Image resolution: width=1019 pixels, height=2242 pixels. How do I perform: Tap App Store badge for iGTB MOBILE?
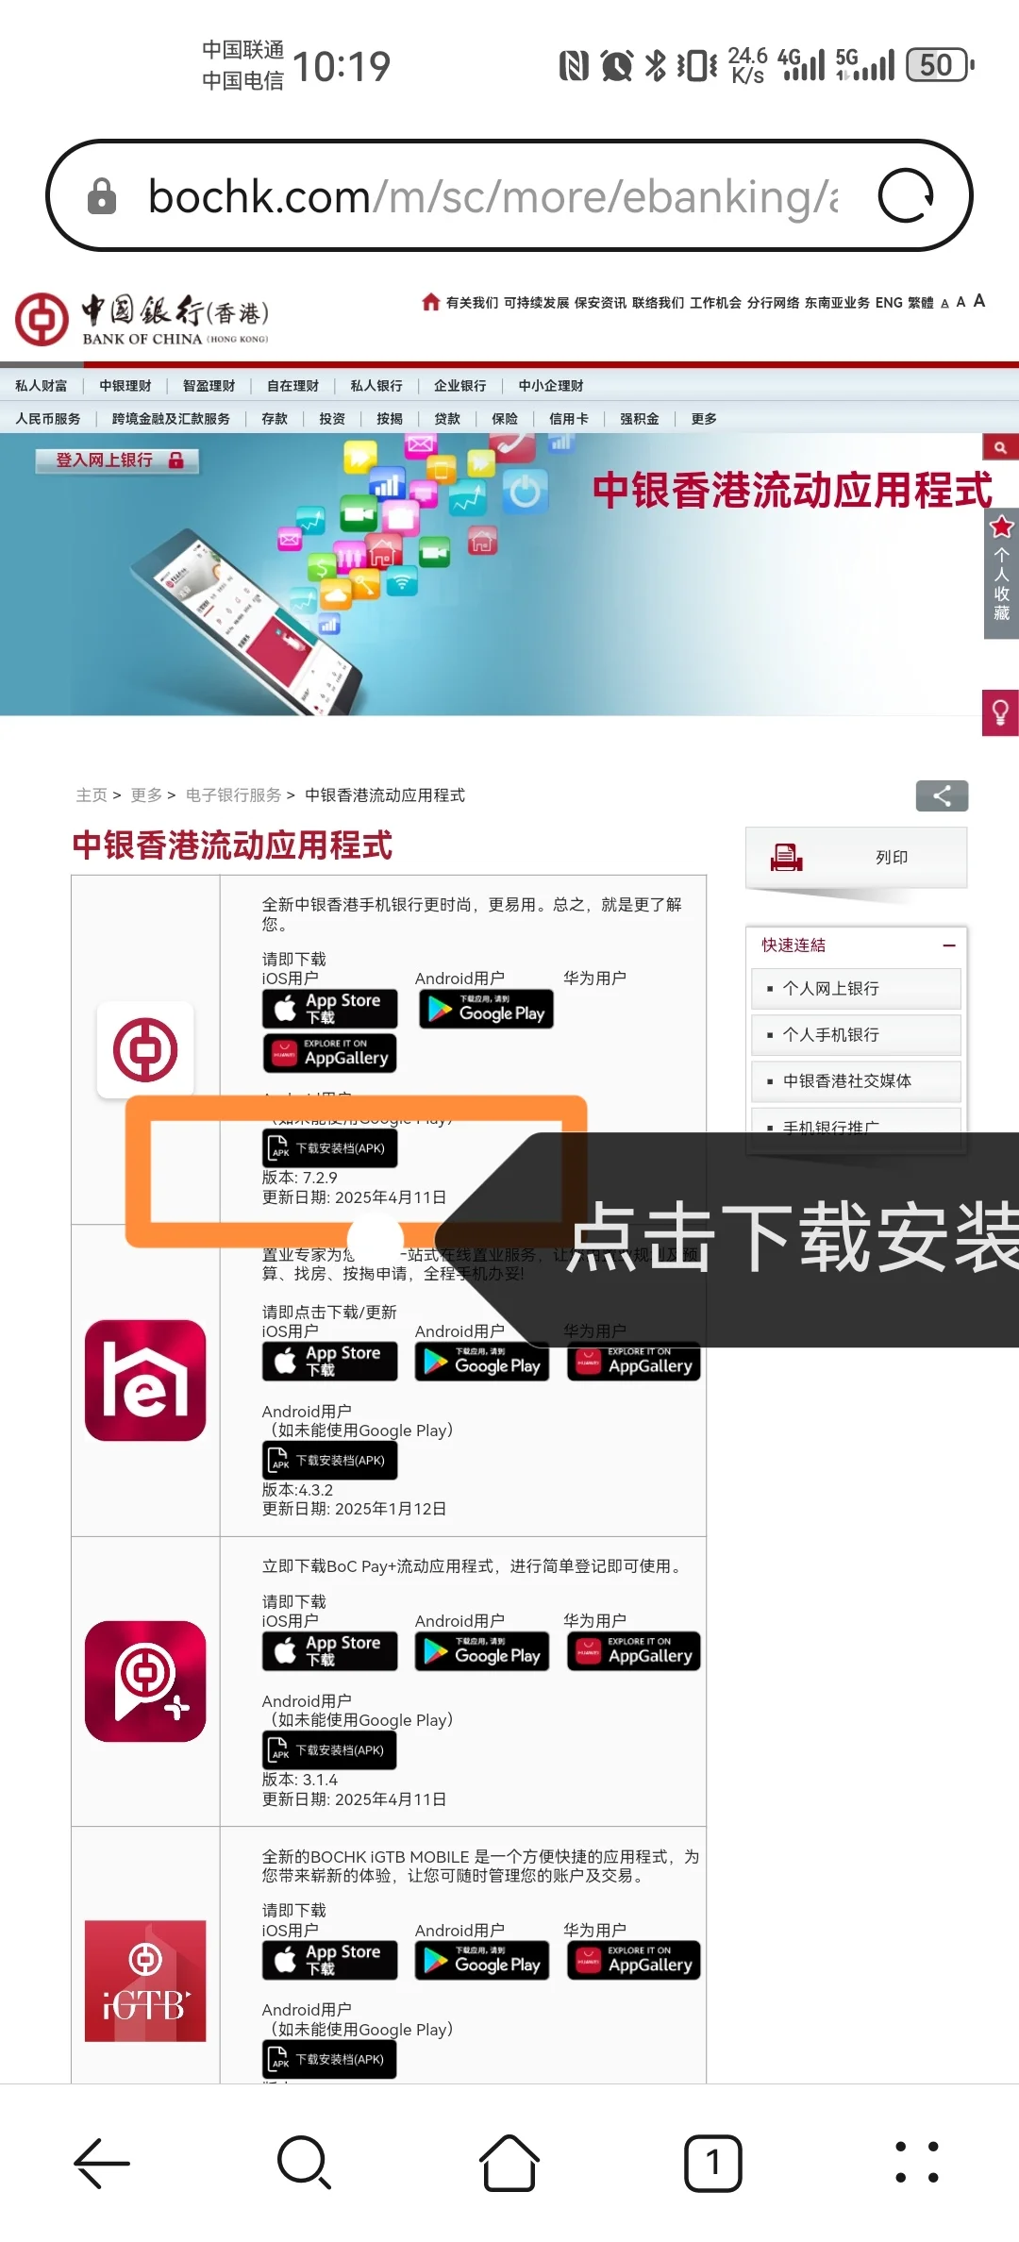[329, 1961]
